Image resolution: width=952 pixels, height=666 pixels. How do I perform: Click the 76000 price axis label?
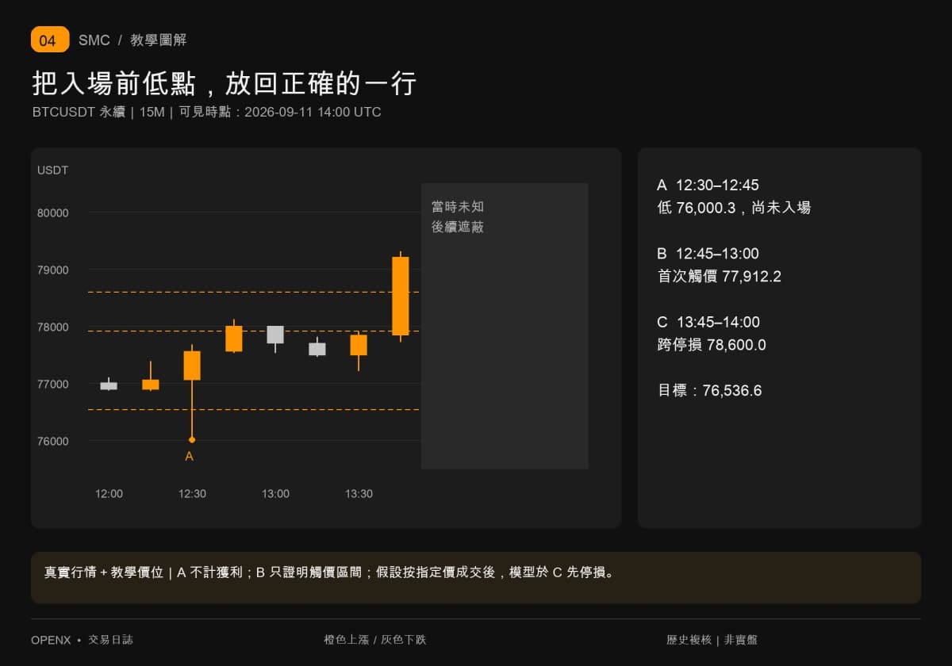point(53,441)
